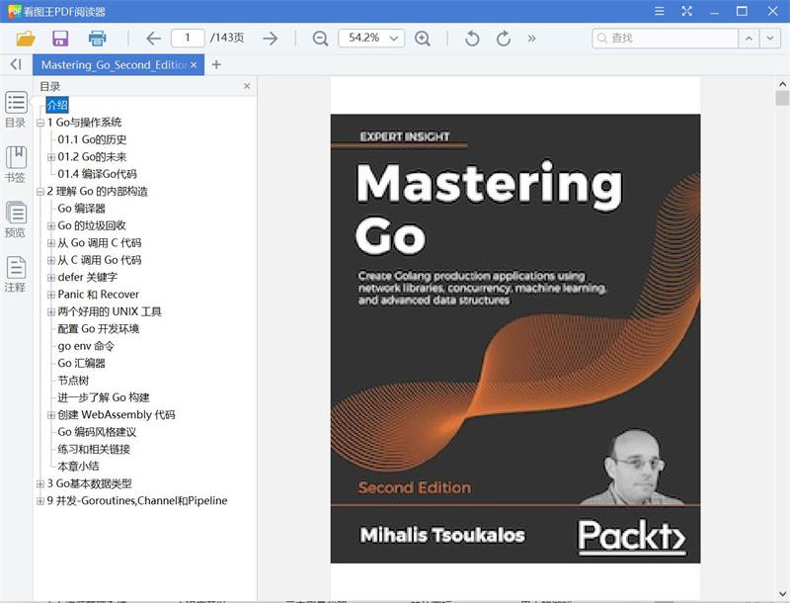Image resolution: width=790 pixels, height=603 pixels.
Task: Find next search result
Action: (x=770, y=38)
